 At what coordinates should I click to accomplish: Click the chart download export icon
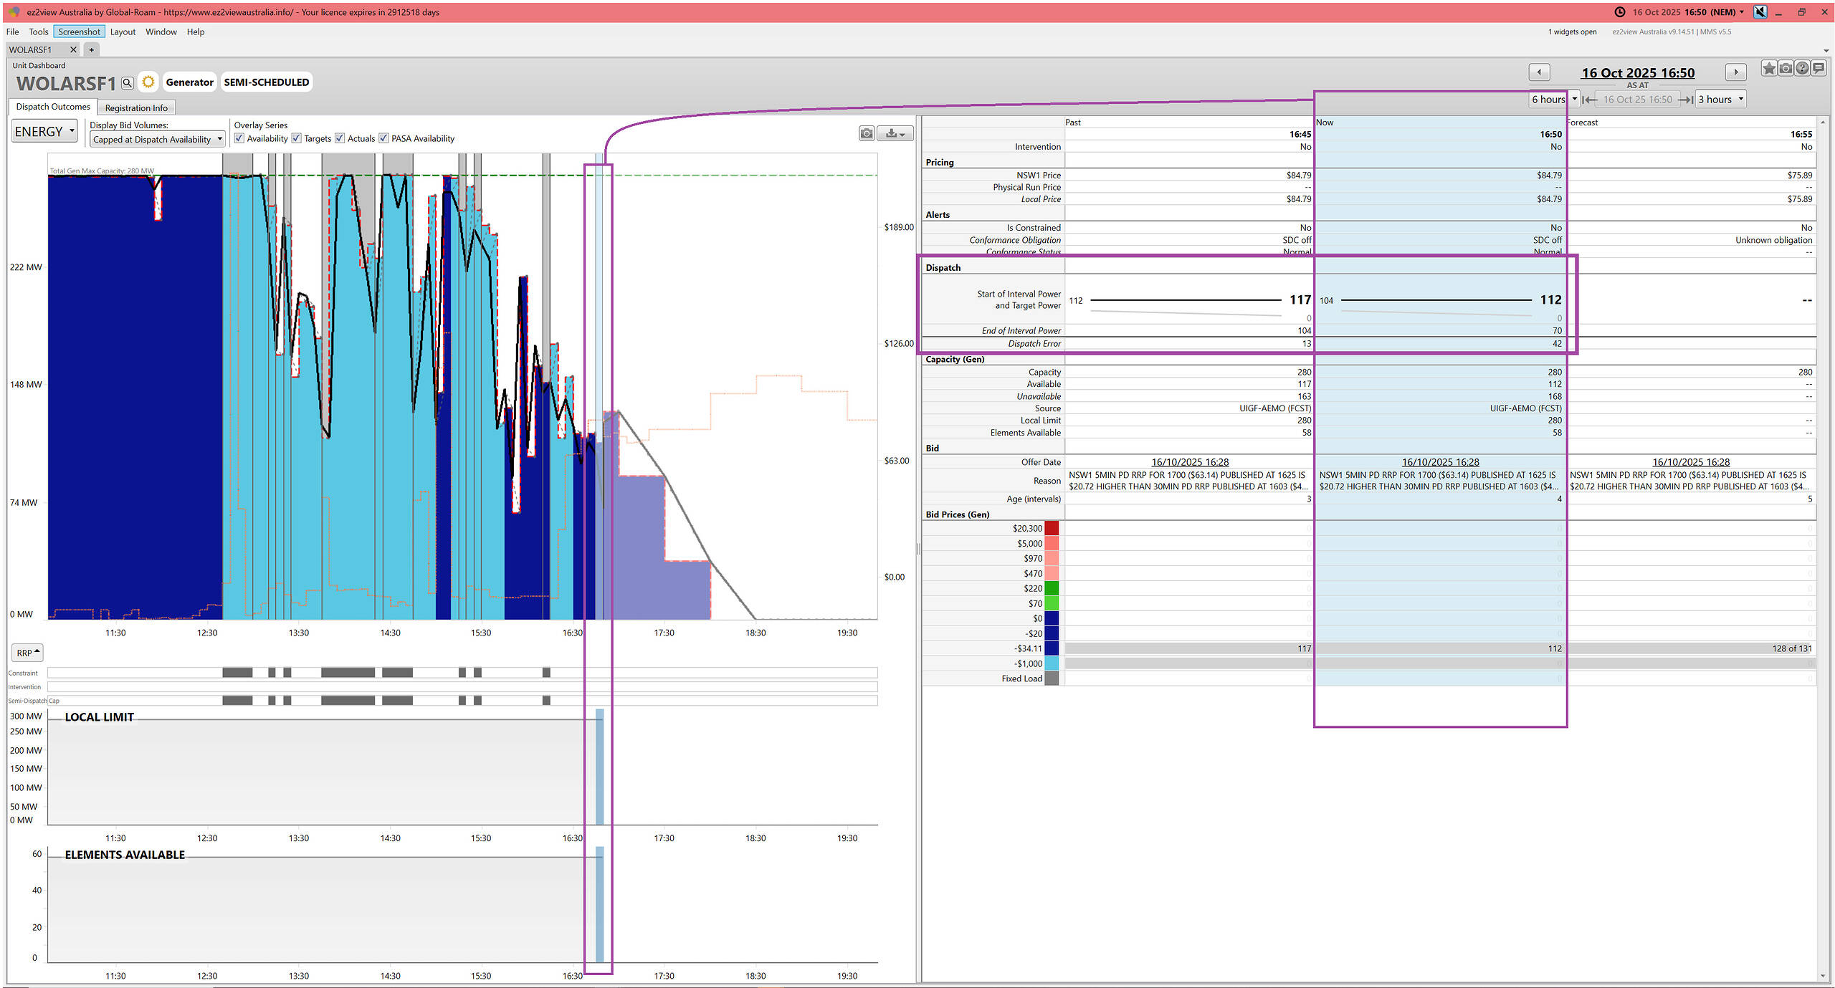tap(895, 133)
